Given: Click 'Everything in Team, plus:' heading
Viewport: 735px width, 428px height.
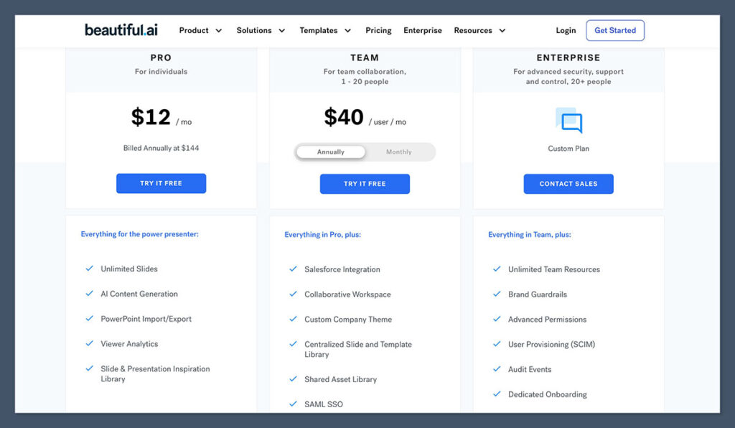Looking at the screenshot, I should [530, 234].
